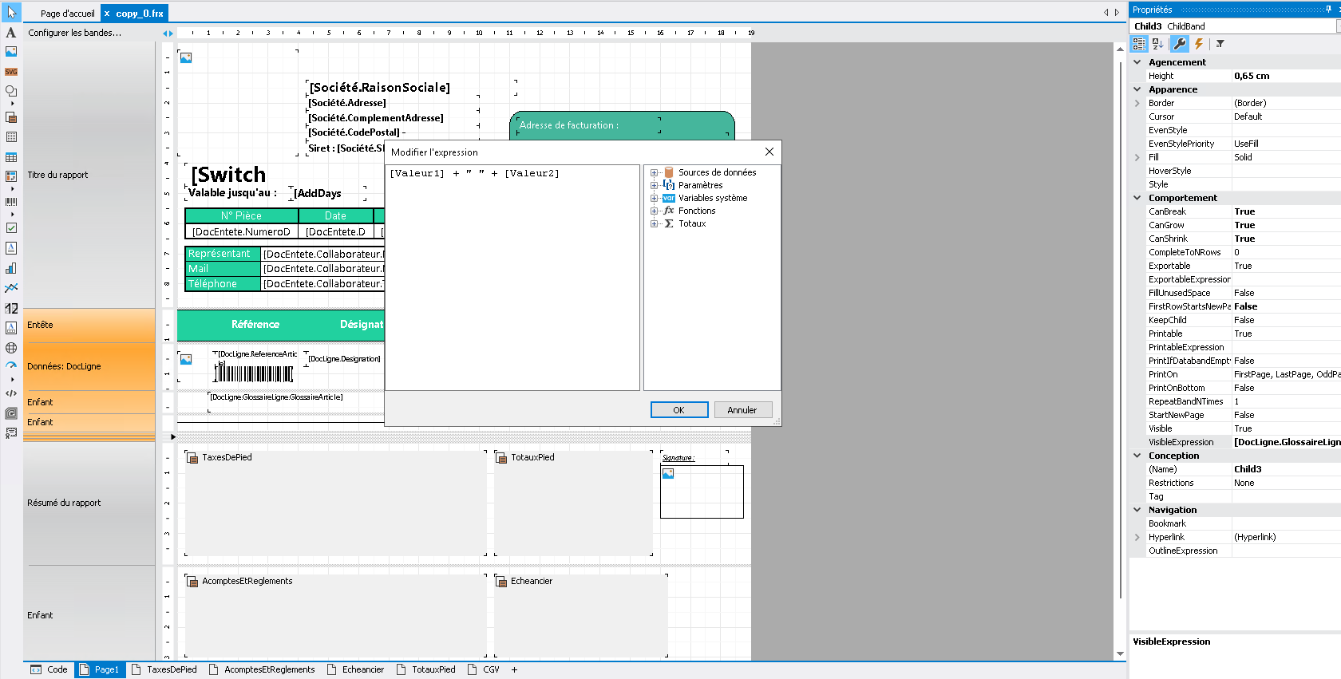Toggle the wrench properties view button
The width and height of the screenshot is (1341, 679).
[x=1179, y=44]
